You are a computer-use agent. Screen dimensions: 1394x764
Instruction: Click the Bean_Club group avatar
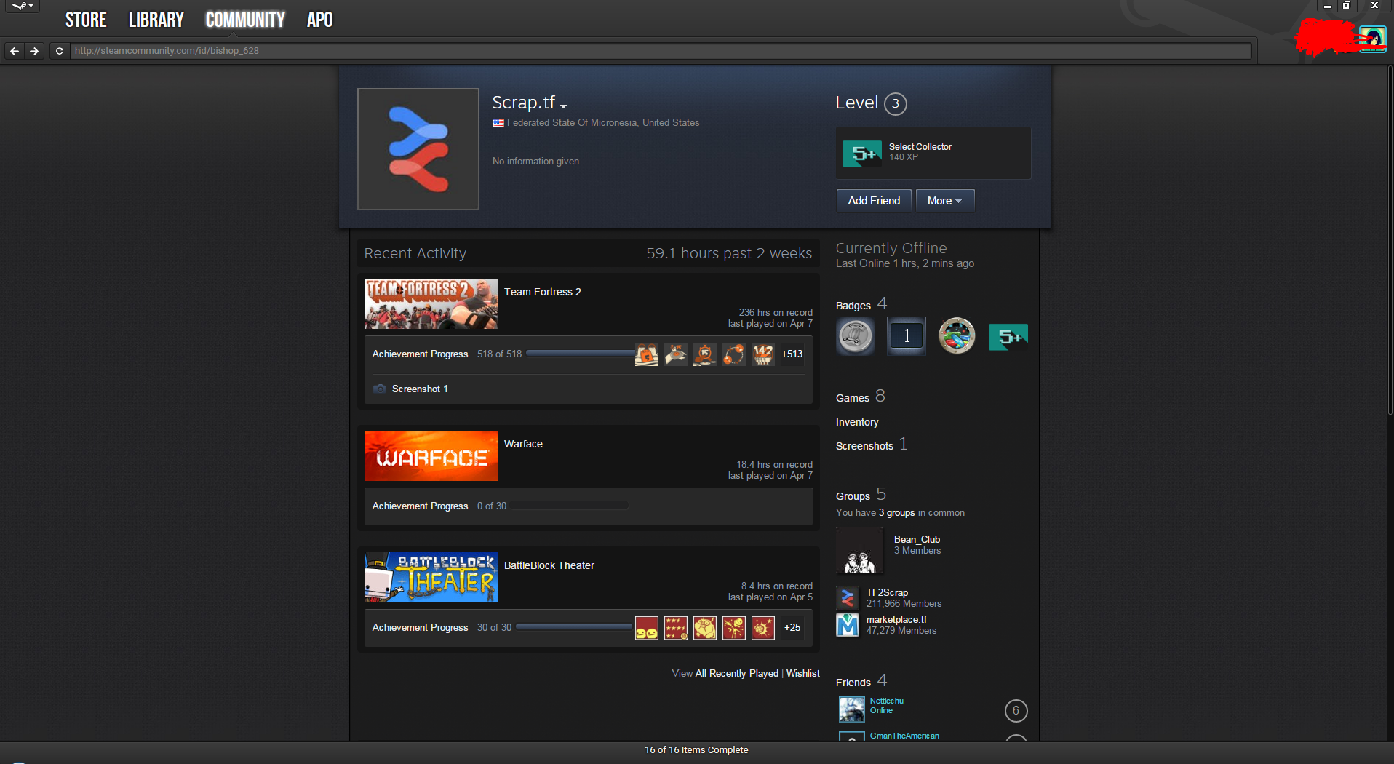[x=859, y=551]
